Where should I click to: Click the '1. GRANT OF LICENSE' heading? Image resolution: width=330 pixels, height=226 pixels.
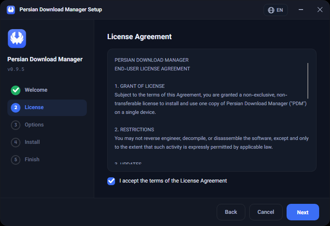tap(139, 86)
